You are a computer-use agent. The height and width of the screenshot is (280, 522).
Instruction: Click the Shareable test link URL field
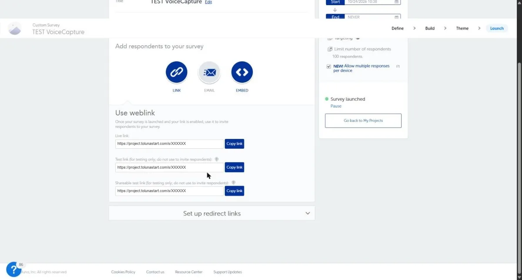tap(169, 191)
